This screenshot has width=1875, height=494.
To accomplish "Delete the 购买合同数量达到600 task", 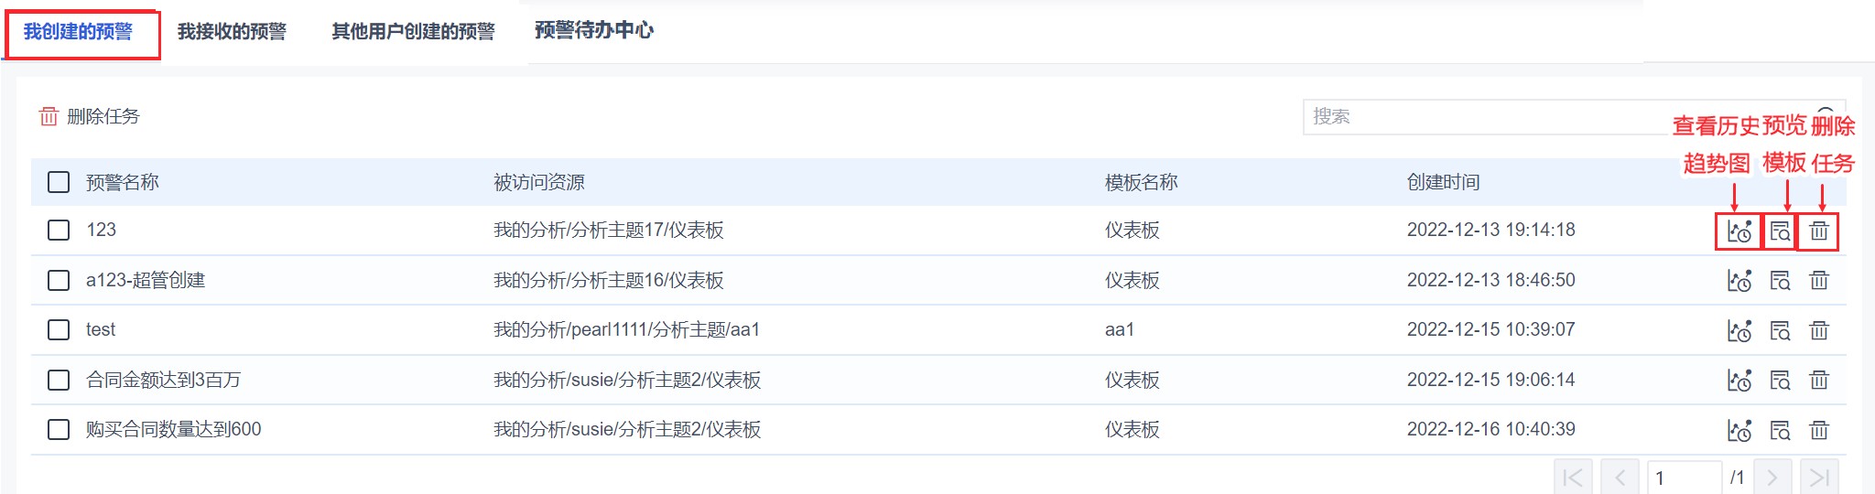I will 1819,430.
